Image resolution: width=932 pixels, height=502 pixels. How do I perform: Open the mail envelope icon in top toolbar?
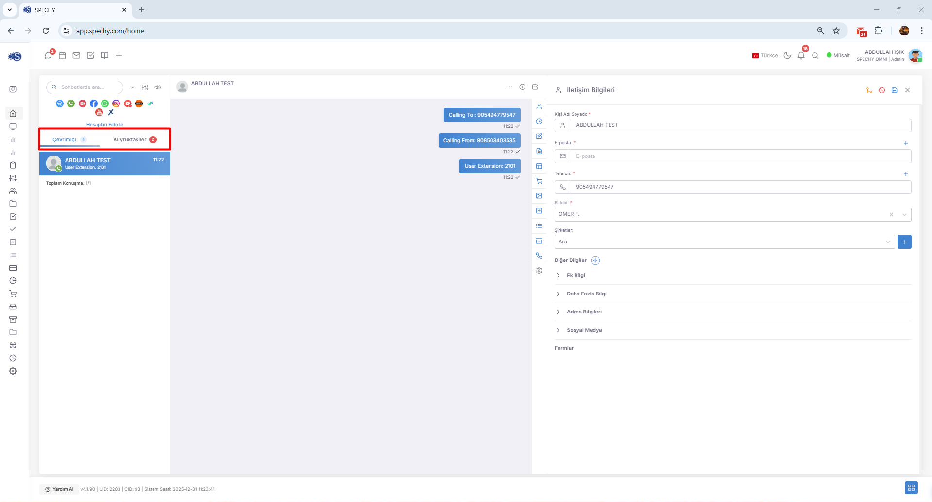coord(76,55)
